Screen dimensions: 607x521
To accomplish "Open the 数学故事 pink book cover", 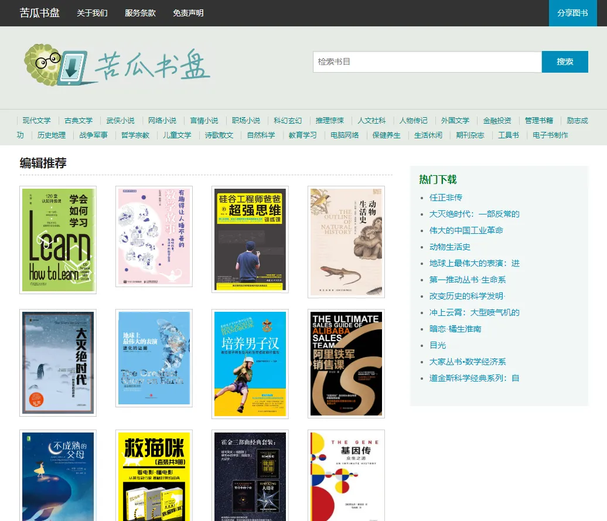I will (154, 237).
